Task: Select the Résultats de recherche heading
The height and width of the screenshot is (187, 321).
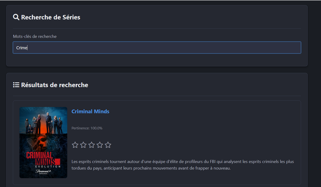Action: pyautogui.click(x=55, y=85)
